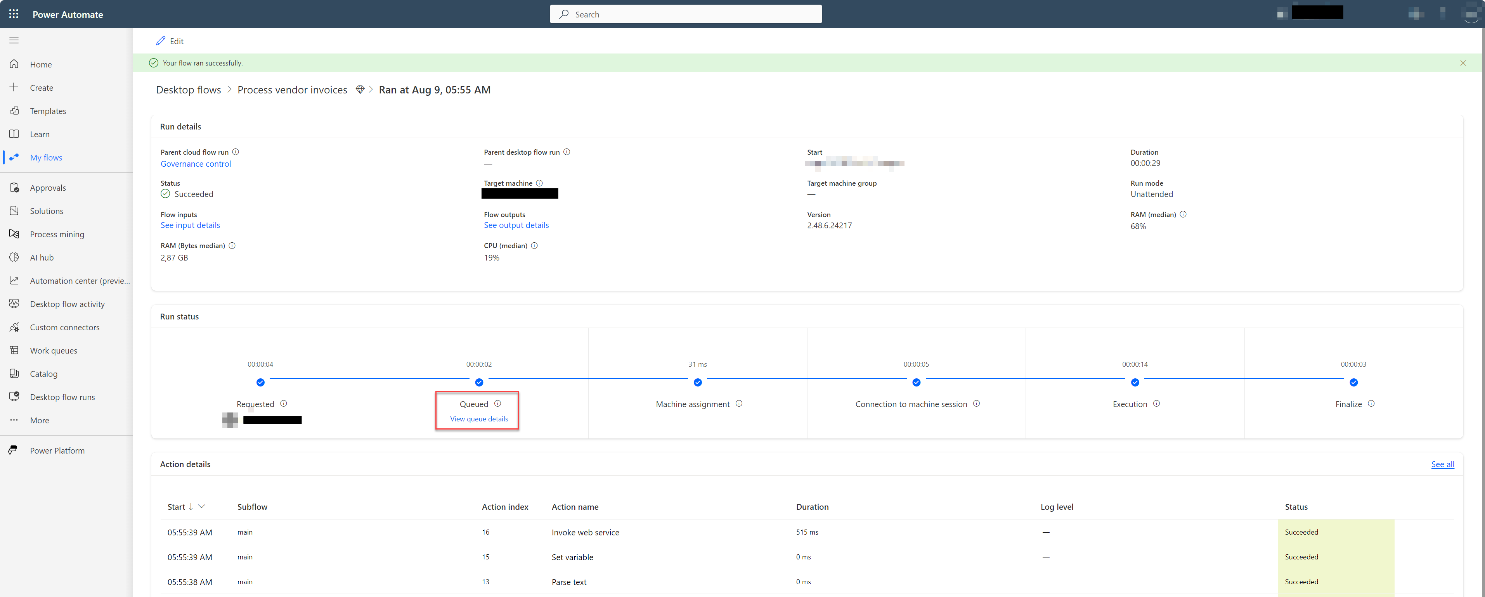1485x597 pixels.
Task: Navigate to Desktop flow activity
Action: (67, 304)
